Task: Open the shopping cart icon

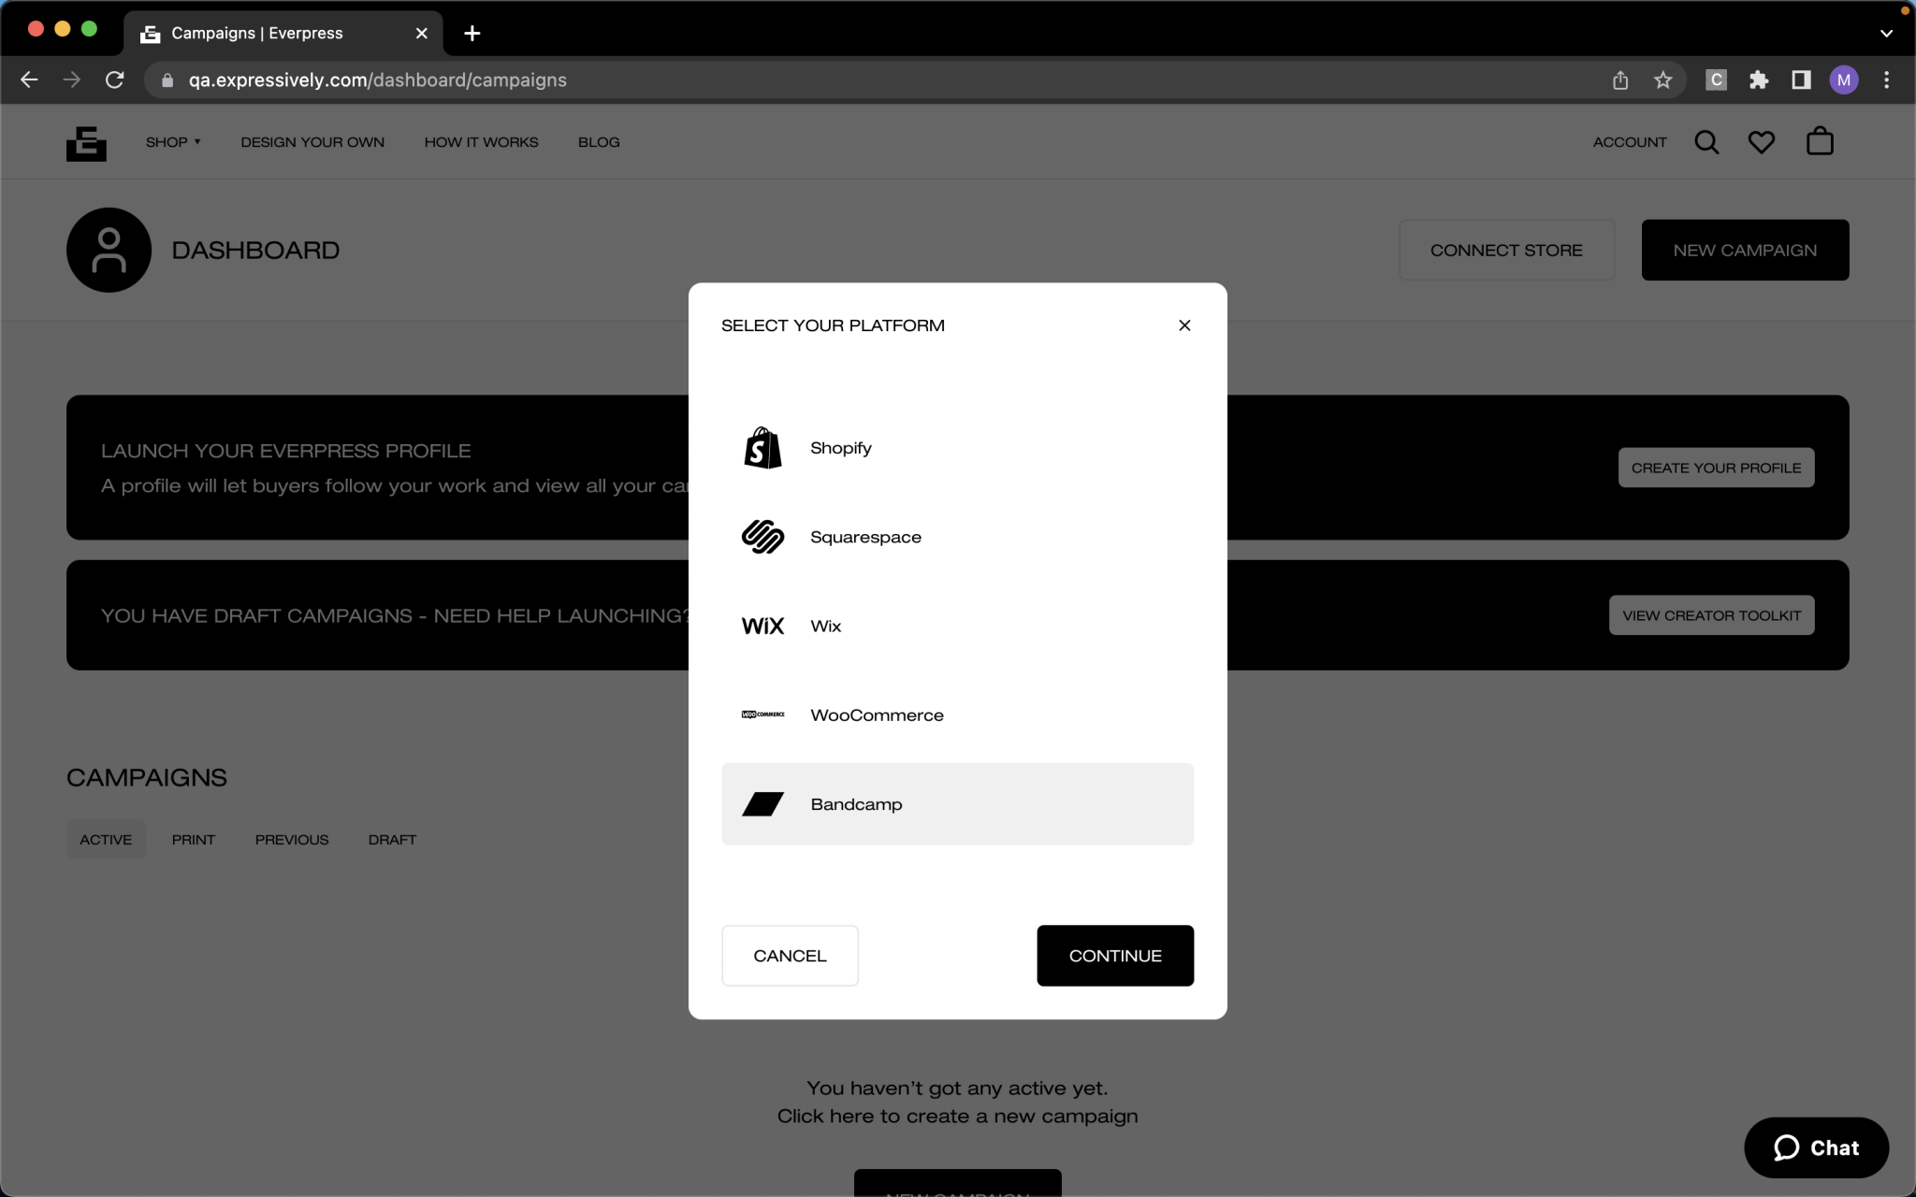Action: coord(1817,141)
